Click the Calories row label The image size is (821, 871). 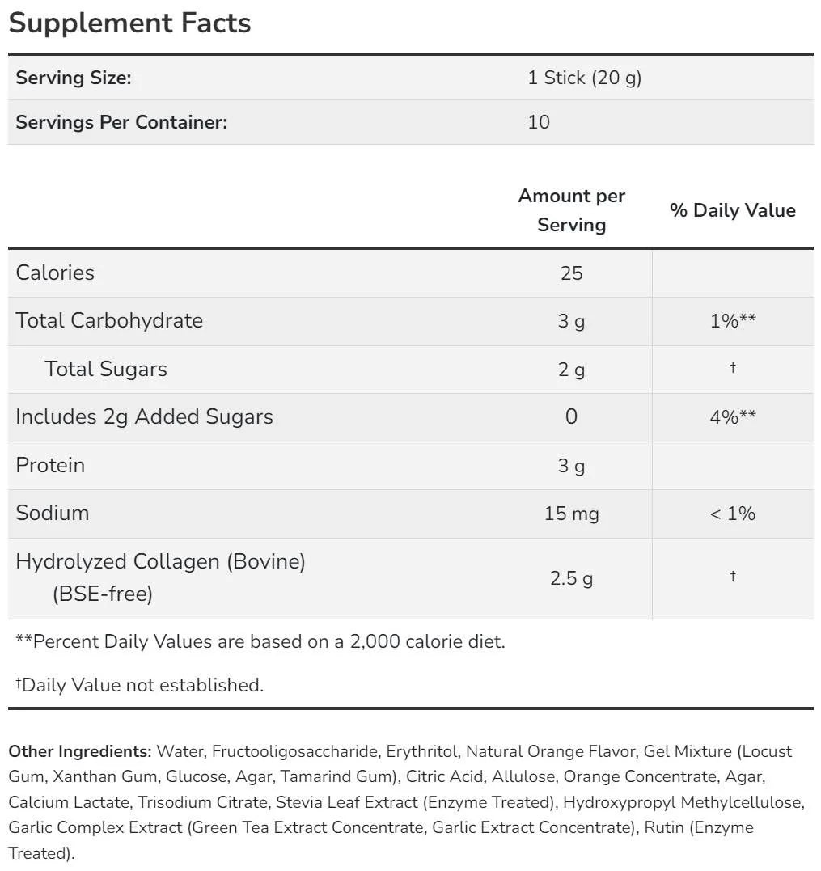pos(55,273)
